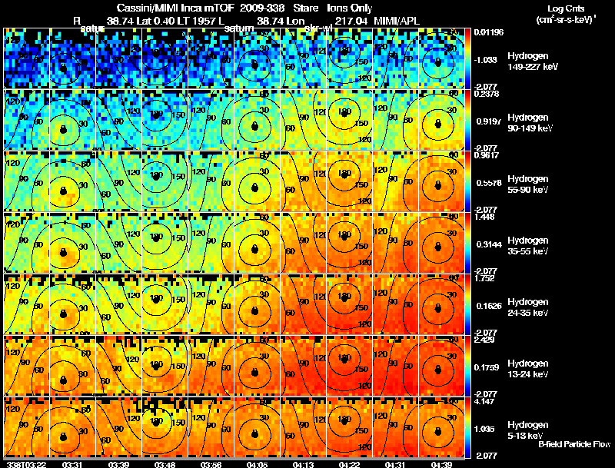The image size is (615, 468).
Task: Select the color bar beside Hydrogen 24-35 keV
Action: 467,304
